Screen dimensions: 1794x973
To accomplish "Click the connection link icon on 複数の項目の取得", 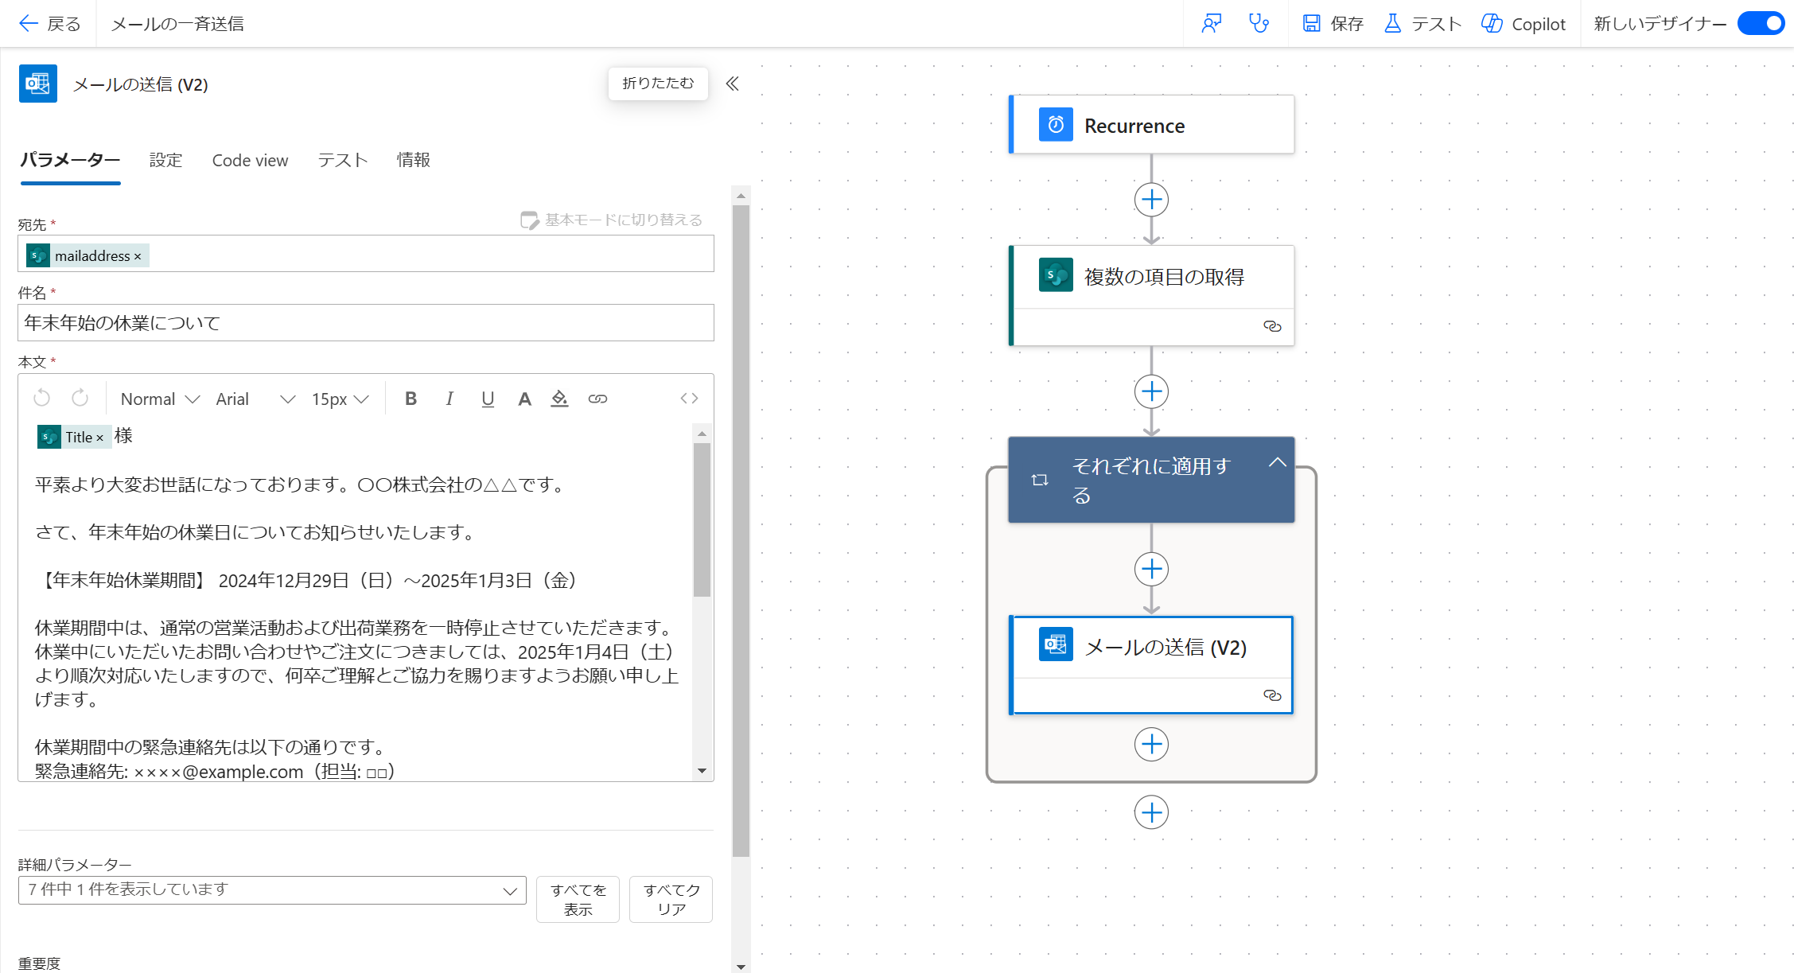I will (1272, 326).
